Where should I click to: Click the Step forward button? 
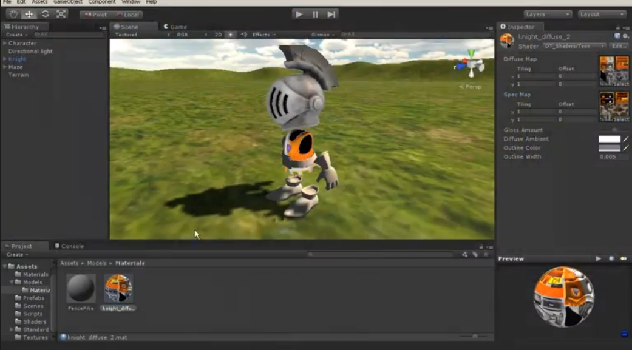tap(331, 14)
